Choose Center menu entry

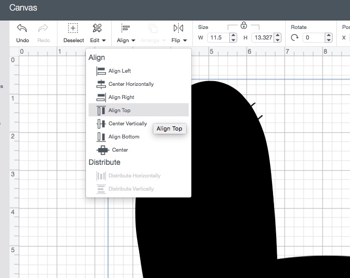pos(139,150)
